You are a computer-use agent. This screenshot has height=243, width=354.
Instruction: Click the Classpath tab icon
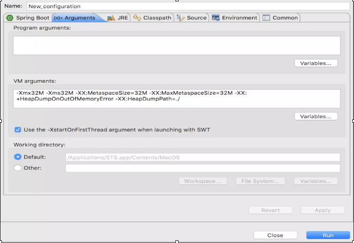click(137, 18)
